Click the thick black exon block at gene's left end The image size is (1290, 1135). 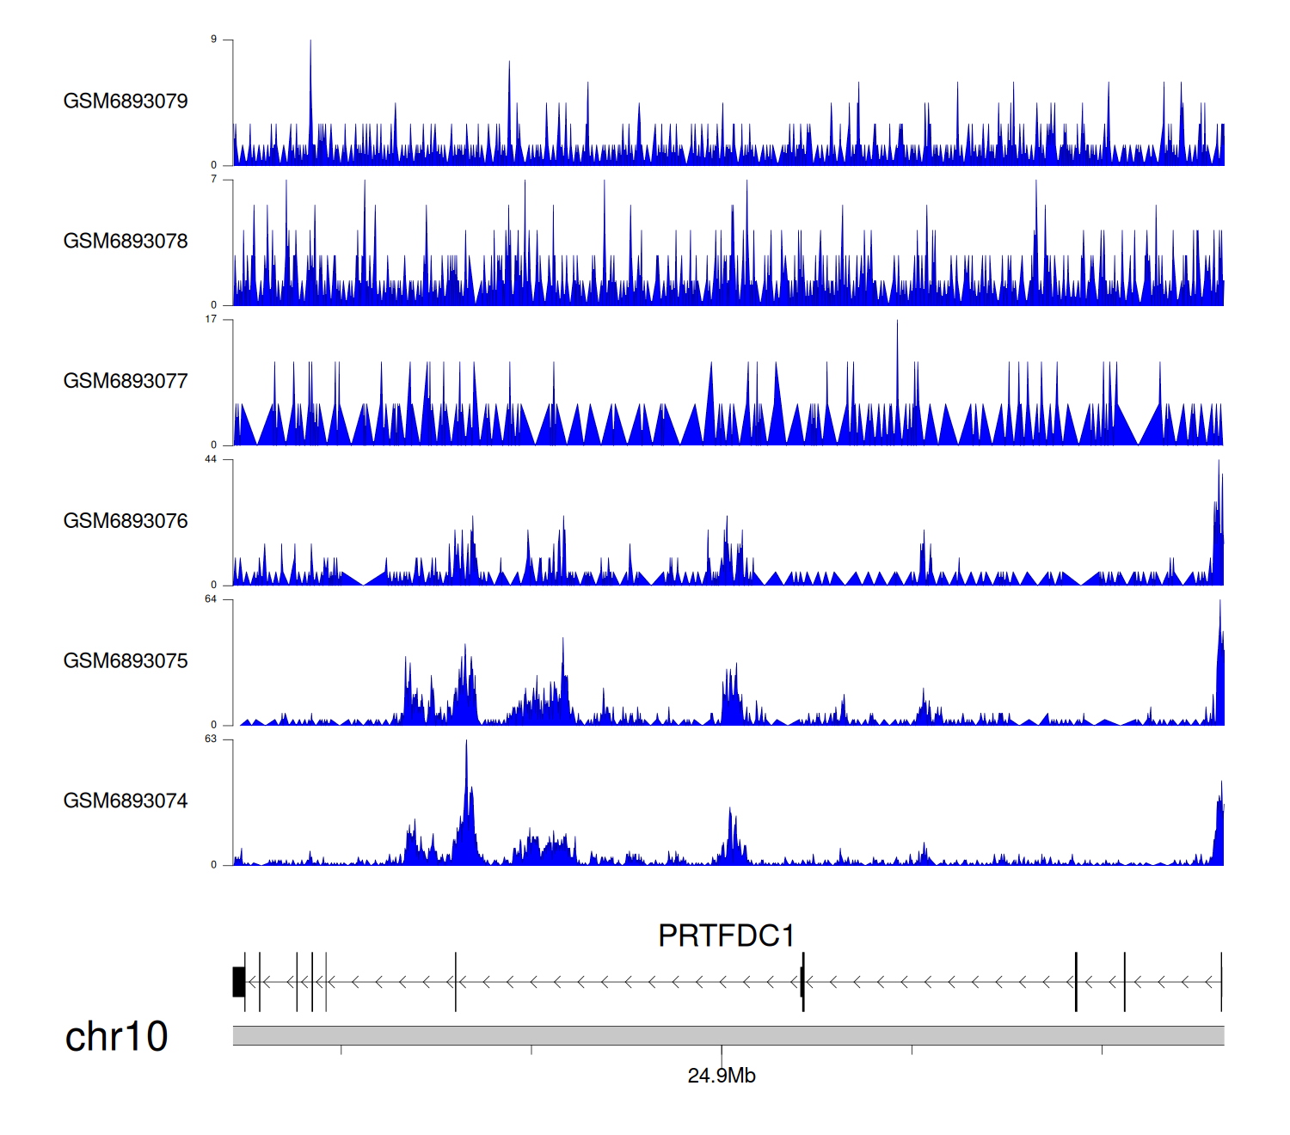239,982
